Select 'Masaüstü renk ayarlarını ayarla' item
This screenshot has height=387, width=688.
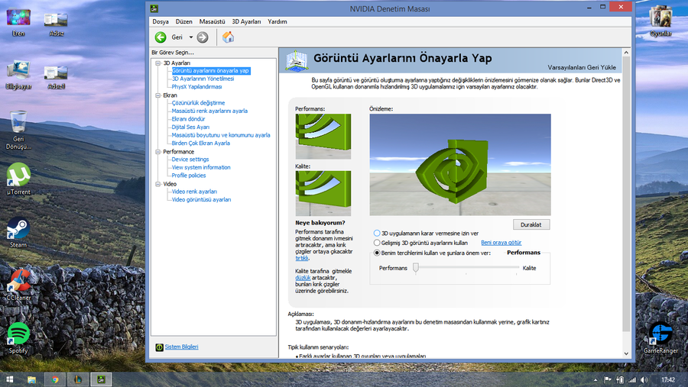pyautogui.click(x=209, y=111)
